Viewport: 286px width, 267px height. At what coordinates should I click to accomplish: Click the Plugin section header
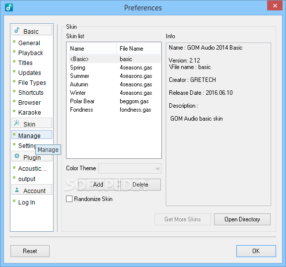32,156
